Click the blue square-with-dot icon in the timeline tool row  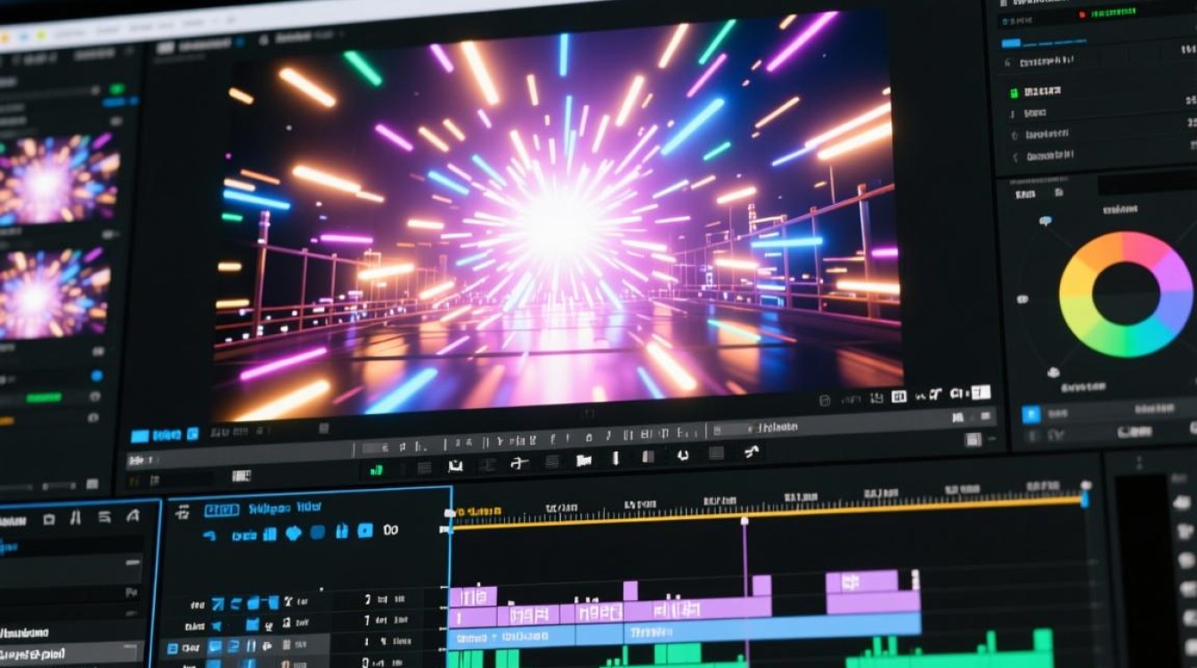365,530
